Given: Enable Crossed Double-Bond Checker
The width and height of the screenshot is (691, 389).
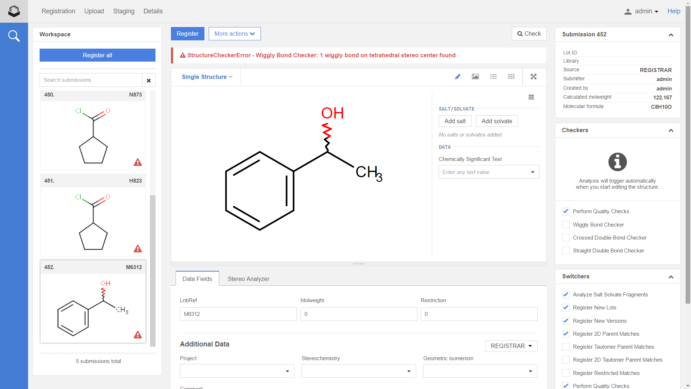Looking at the screenshot, I should [566, 238].
